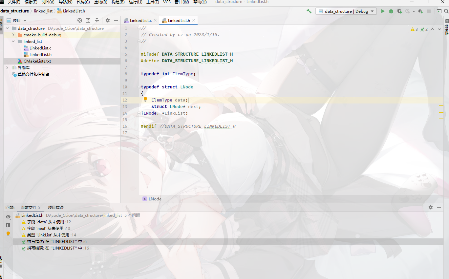Image resolution: width=449 pixels, height=279 pixels.
Task: Open the VCS menu
Action: coord(167,2)
